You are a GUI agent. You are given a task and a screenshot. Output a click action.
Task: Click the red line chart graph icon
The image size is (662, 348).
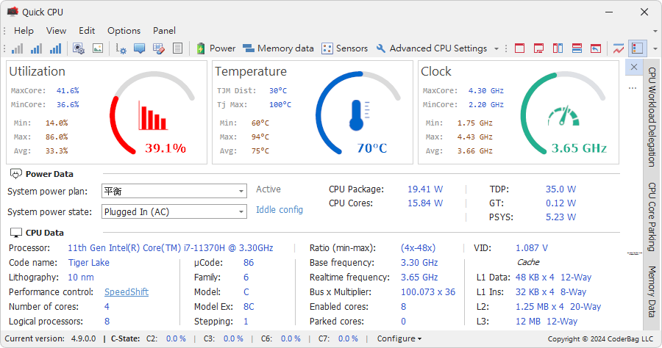[x=619, y=48]
